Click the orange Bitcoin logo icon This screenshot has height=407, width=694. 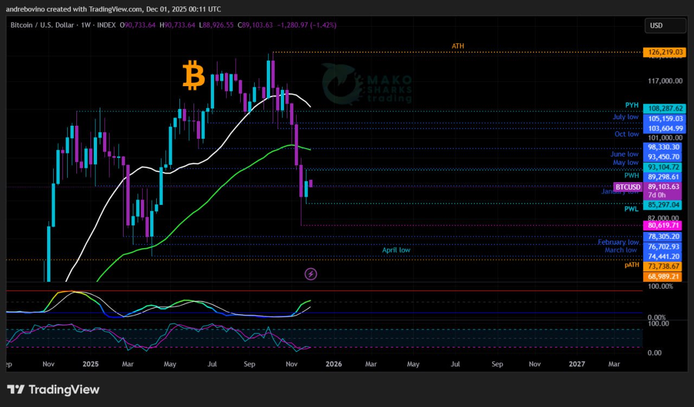[x=194, y=75]
